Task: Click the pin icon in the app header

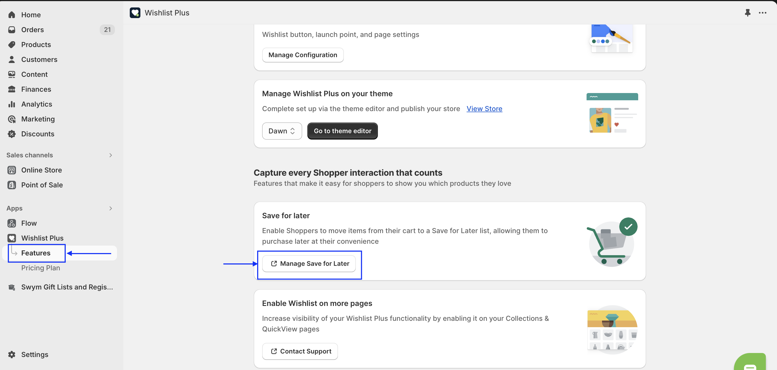Action: [x=747, y=13]
